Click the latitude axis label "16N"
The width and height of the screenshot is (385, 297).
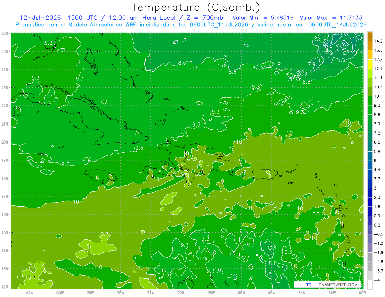[5, 214]
